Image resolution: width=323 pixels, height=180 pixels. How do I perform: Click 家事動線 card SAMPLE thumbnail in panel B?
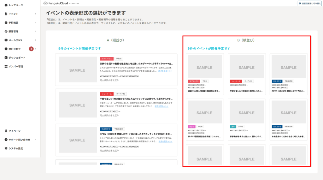[x=247, y=112]
